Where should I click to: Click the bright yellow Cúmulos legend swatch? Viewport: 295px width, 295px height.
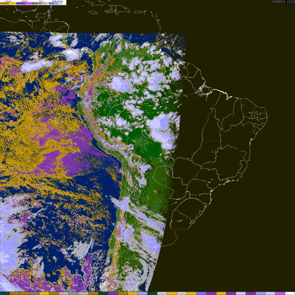[12, 3]
